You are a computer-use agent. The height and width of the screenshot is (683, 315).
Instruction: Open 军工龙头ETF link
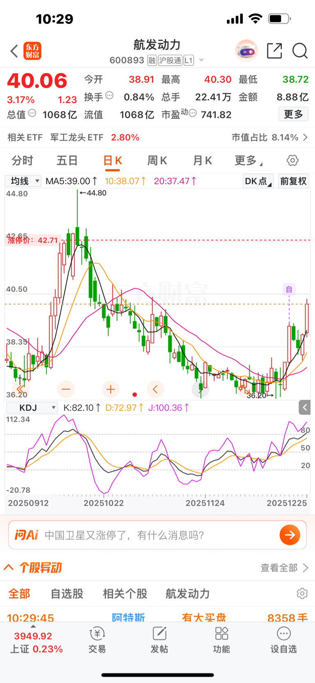77,137
